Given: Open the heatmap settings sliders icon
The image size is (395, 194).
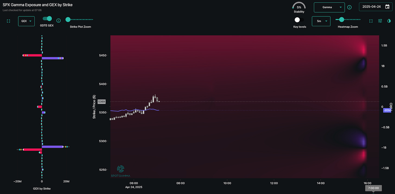Looking at the screenshot, I should (380, 21).
